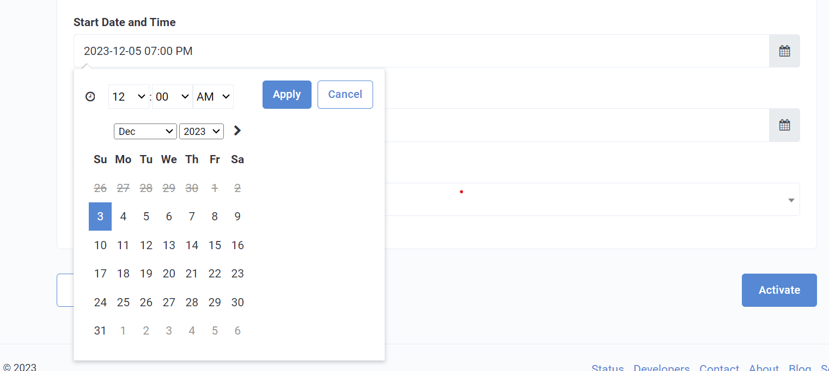Open the minutes dropdown showing 00
The width and height of the screenshot is (829, 371).
[172, 97]
